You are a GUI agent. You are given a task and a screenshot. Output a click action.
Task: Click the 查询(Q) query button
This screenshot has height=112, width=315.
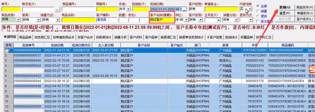click(x=285, y=7)
